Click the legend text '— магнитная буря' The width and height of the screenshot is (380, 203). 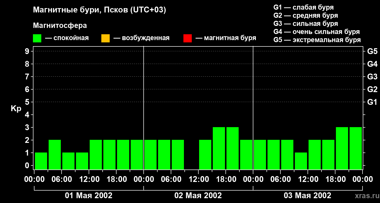point(226,38)
